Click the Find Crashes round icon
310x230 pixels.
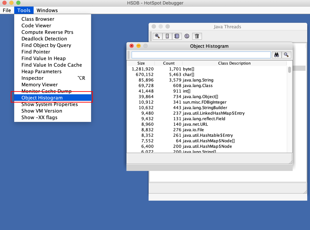tap(187, 36)
